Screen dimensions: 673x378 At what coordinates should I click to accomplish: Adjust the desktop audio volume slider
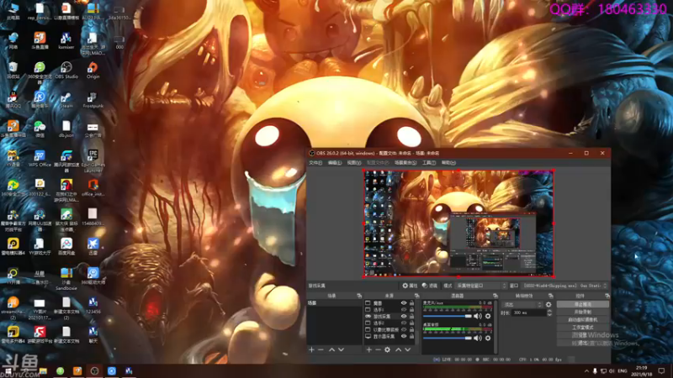[x=448, y=339]
